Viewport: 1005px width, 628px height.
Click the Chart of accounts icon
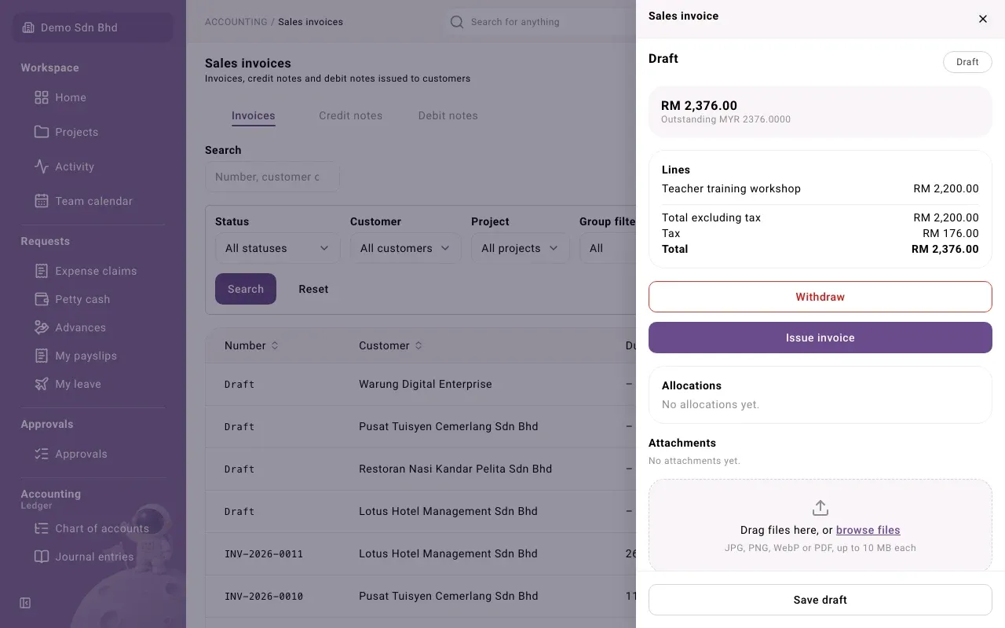42,528
